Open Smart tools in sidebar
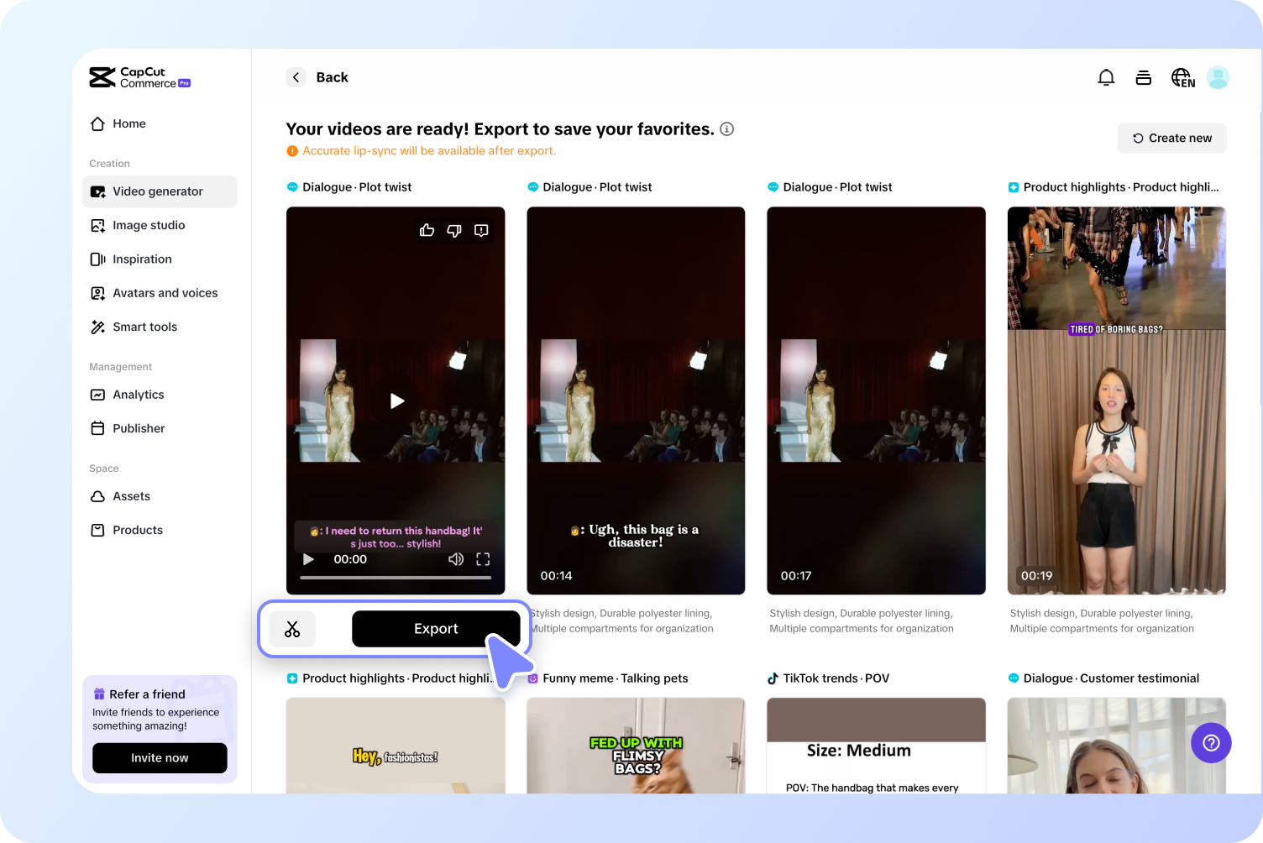This screenshot has height=843, width=1263. point(160,327)
